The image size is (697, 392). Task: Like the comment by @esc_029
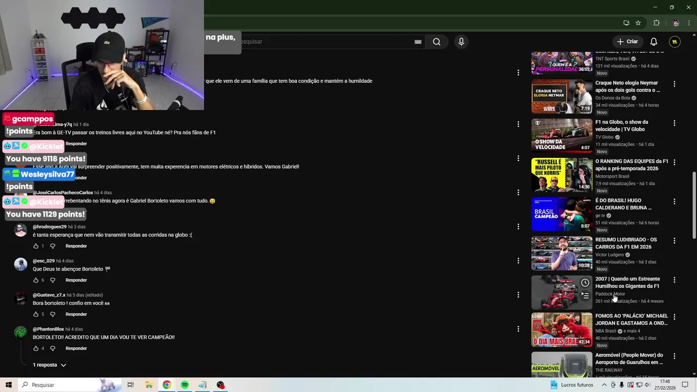pyautogui.click(x=36, y=280)
